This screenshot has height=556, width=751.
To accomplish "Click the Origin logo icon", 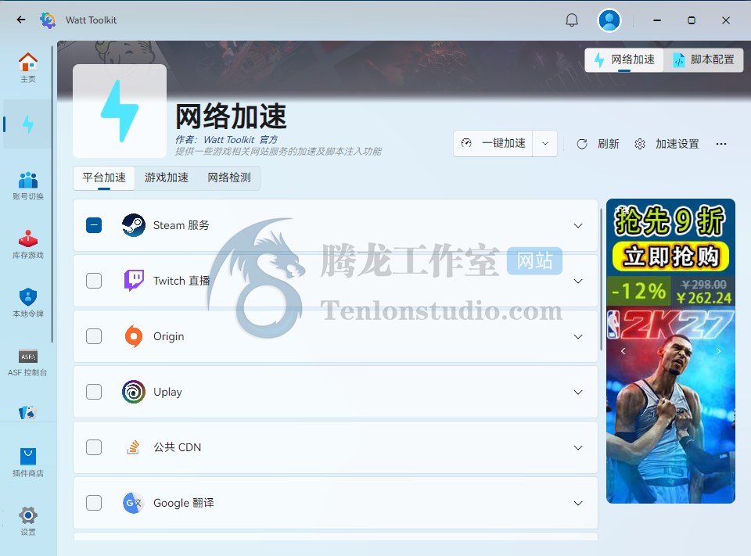I will pyautogui.click(x=134, y=336).
